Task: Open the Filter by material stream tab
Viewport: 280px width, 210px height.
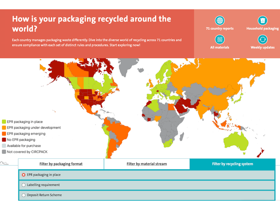Action: click(147, 164)
